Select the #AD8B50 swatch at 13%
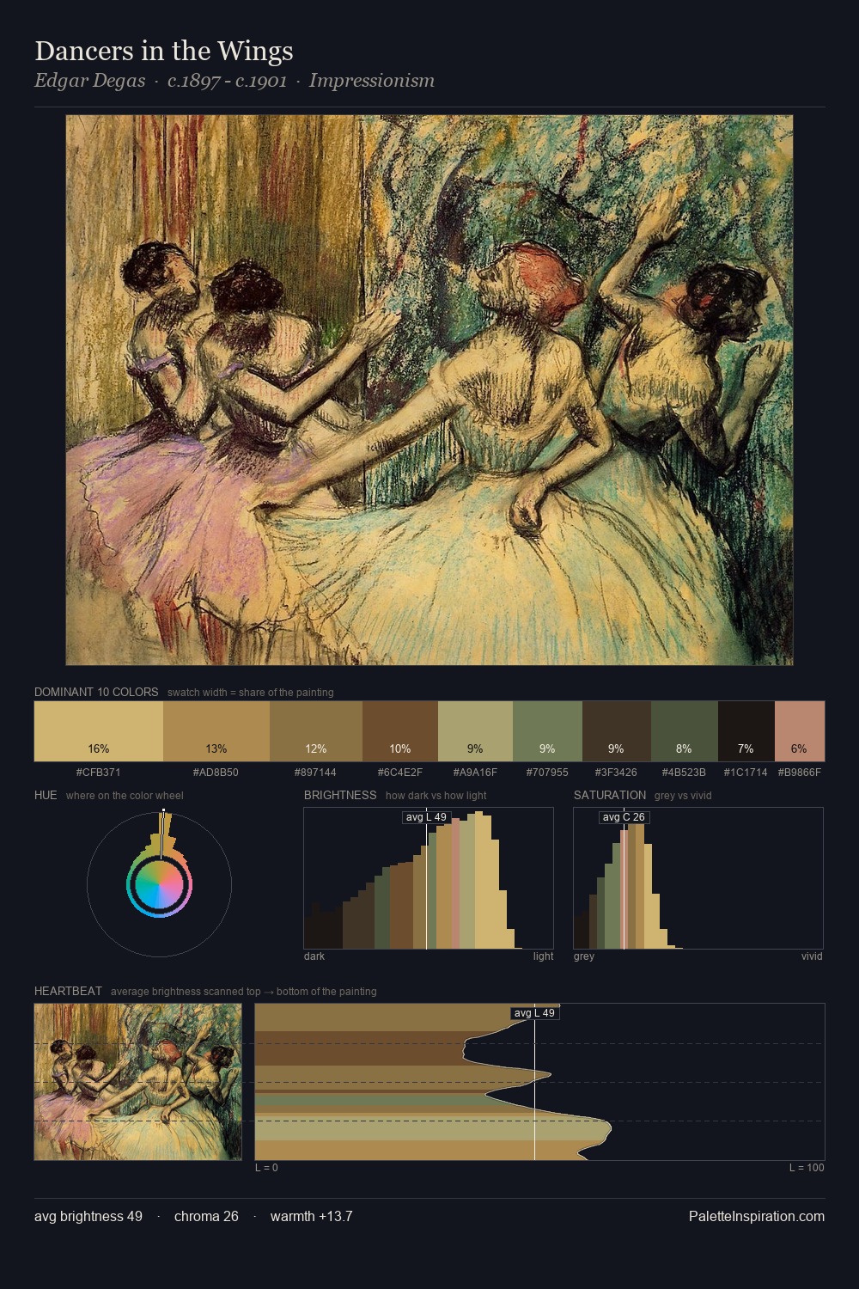The image size is (859, 1289). coord(216,731)
